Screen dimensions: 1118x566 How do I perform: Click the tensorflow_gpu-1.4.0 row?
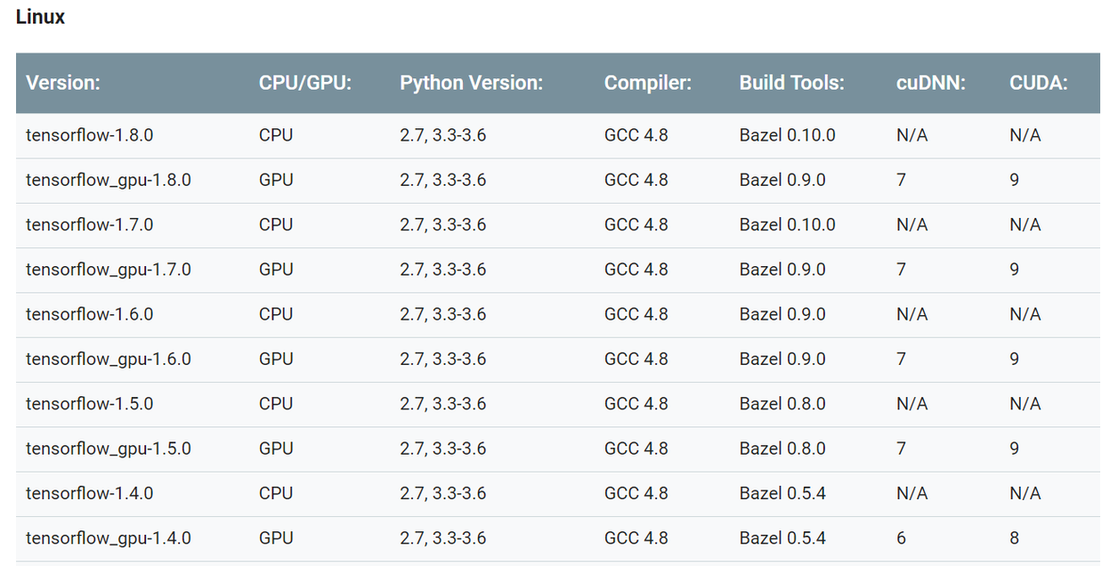107,538
